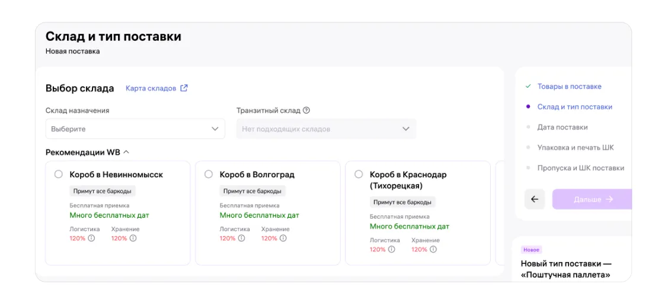Click Хранение info icon in Волгоград card
Image resolution: width=668 pixels, height=303 pixels.
pos(283,238)
